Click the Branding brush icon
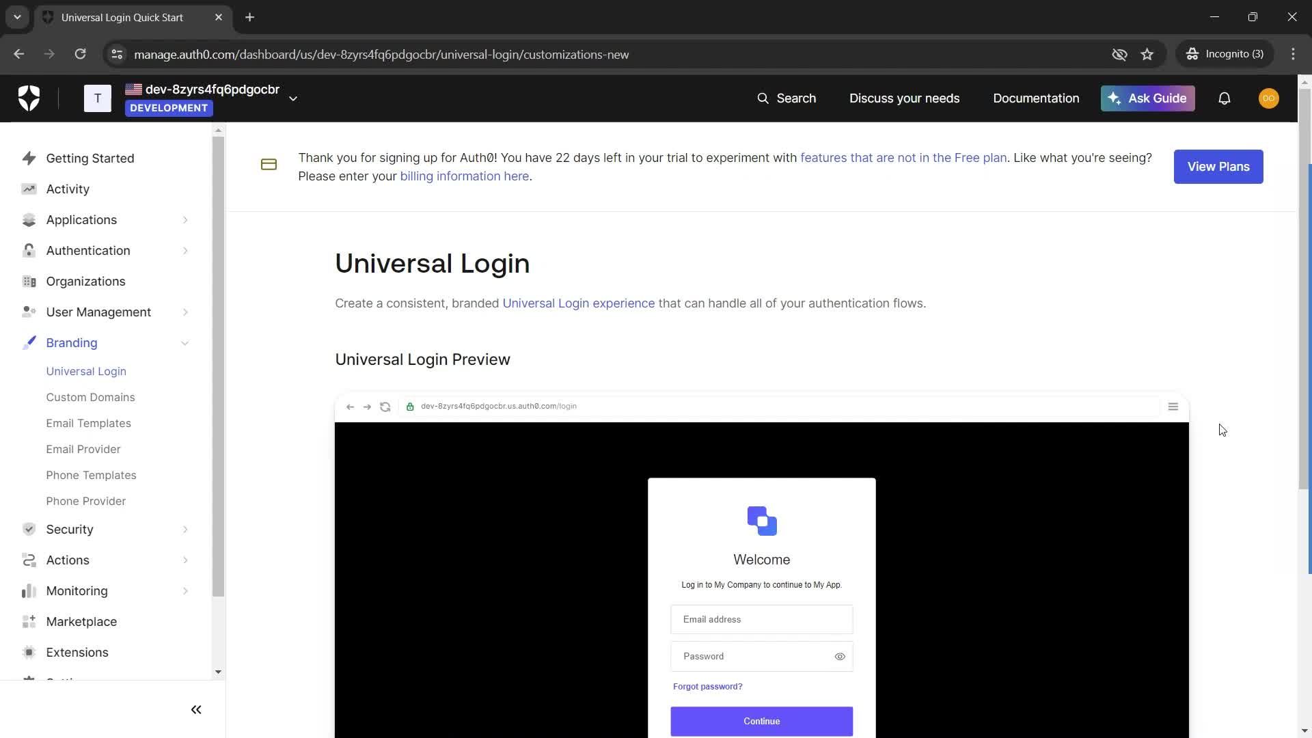This screenshot has height=738, width=1312. coord(29,343)
